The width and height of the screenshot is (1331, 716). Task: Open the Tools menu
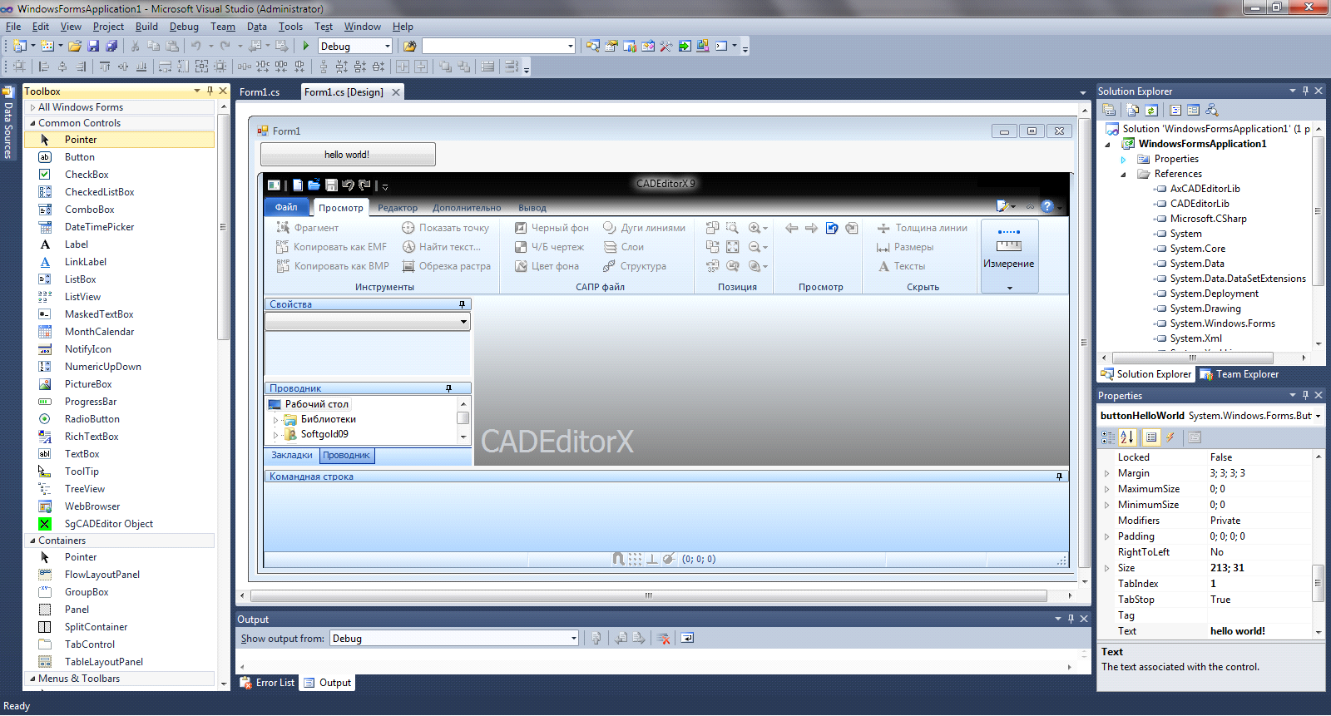pos(290,27)
